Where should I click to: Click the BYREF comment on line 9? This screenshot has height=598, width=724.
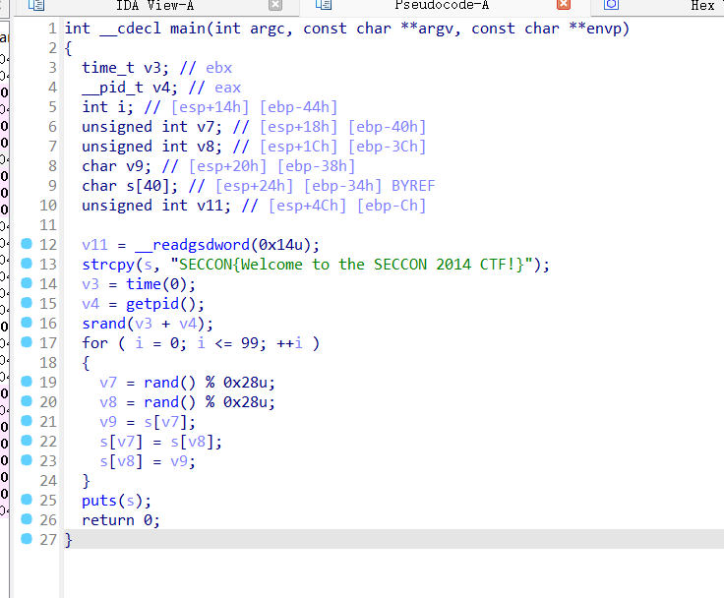(x=413, y=186)
